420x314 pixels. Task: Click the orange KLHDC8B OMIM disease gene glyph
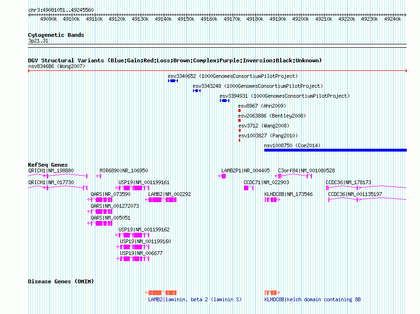click(x=272, y=293)
